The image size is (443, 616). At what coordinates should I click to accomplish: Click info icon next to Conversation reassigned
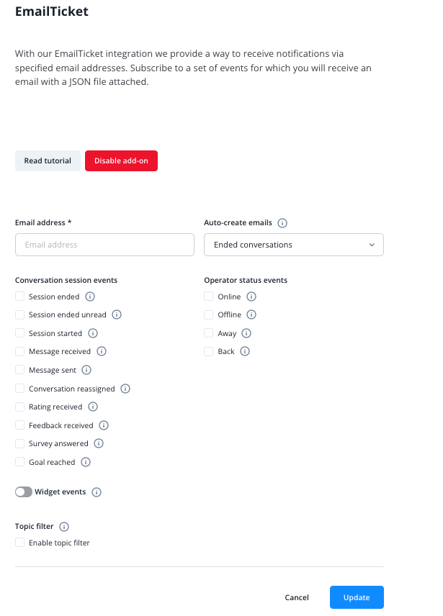point(125,389)
